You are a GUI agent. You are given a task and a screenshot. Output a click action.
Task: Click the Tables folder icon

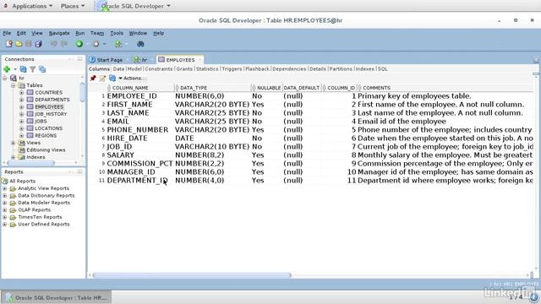[22, 85]
